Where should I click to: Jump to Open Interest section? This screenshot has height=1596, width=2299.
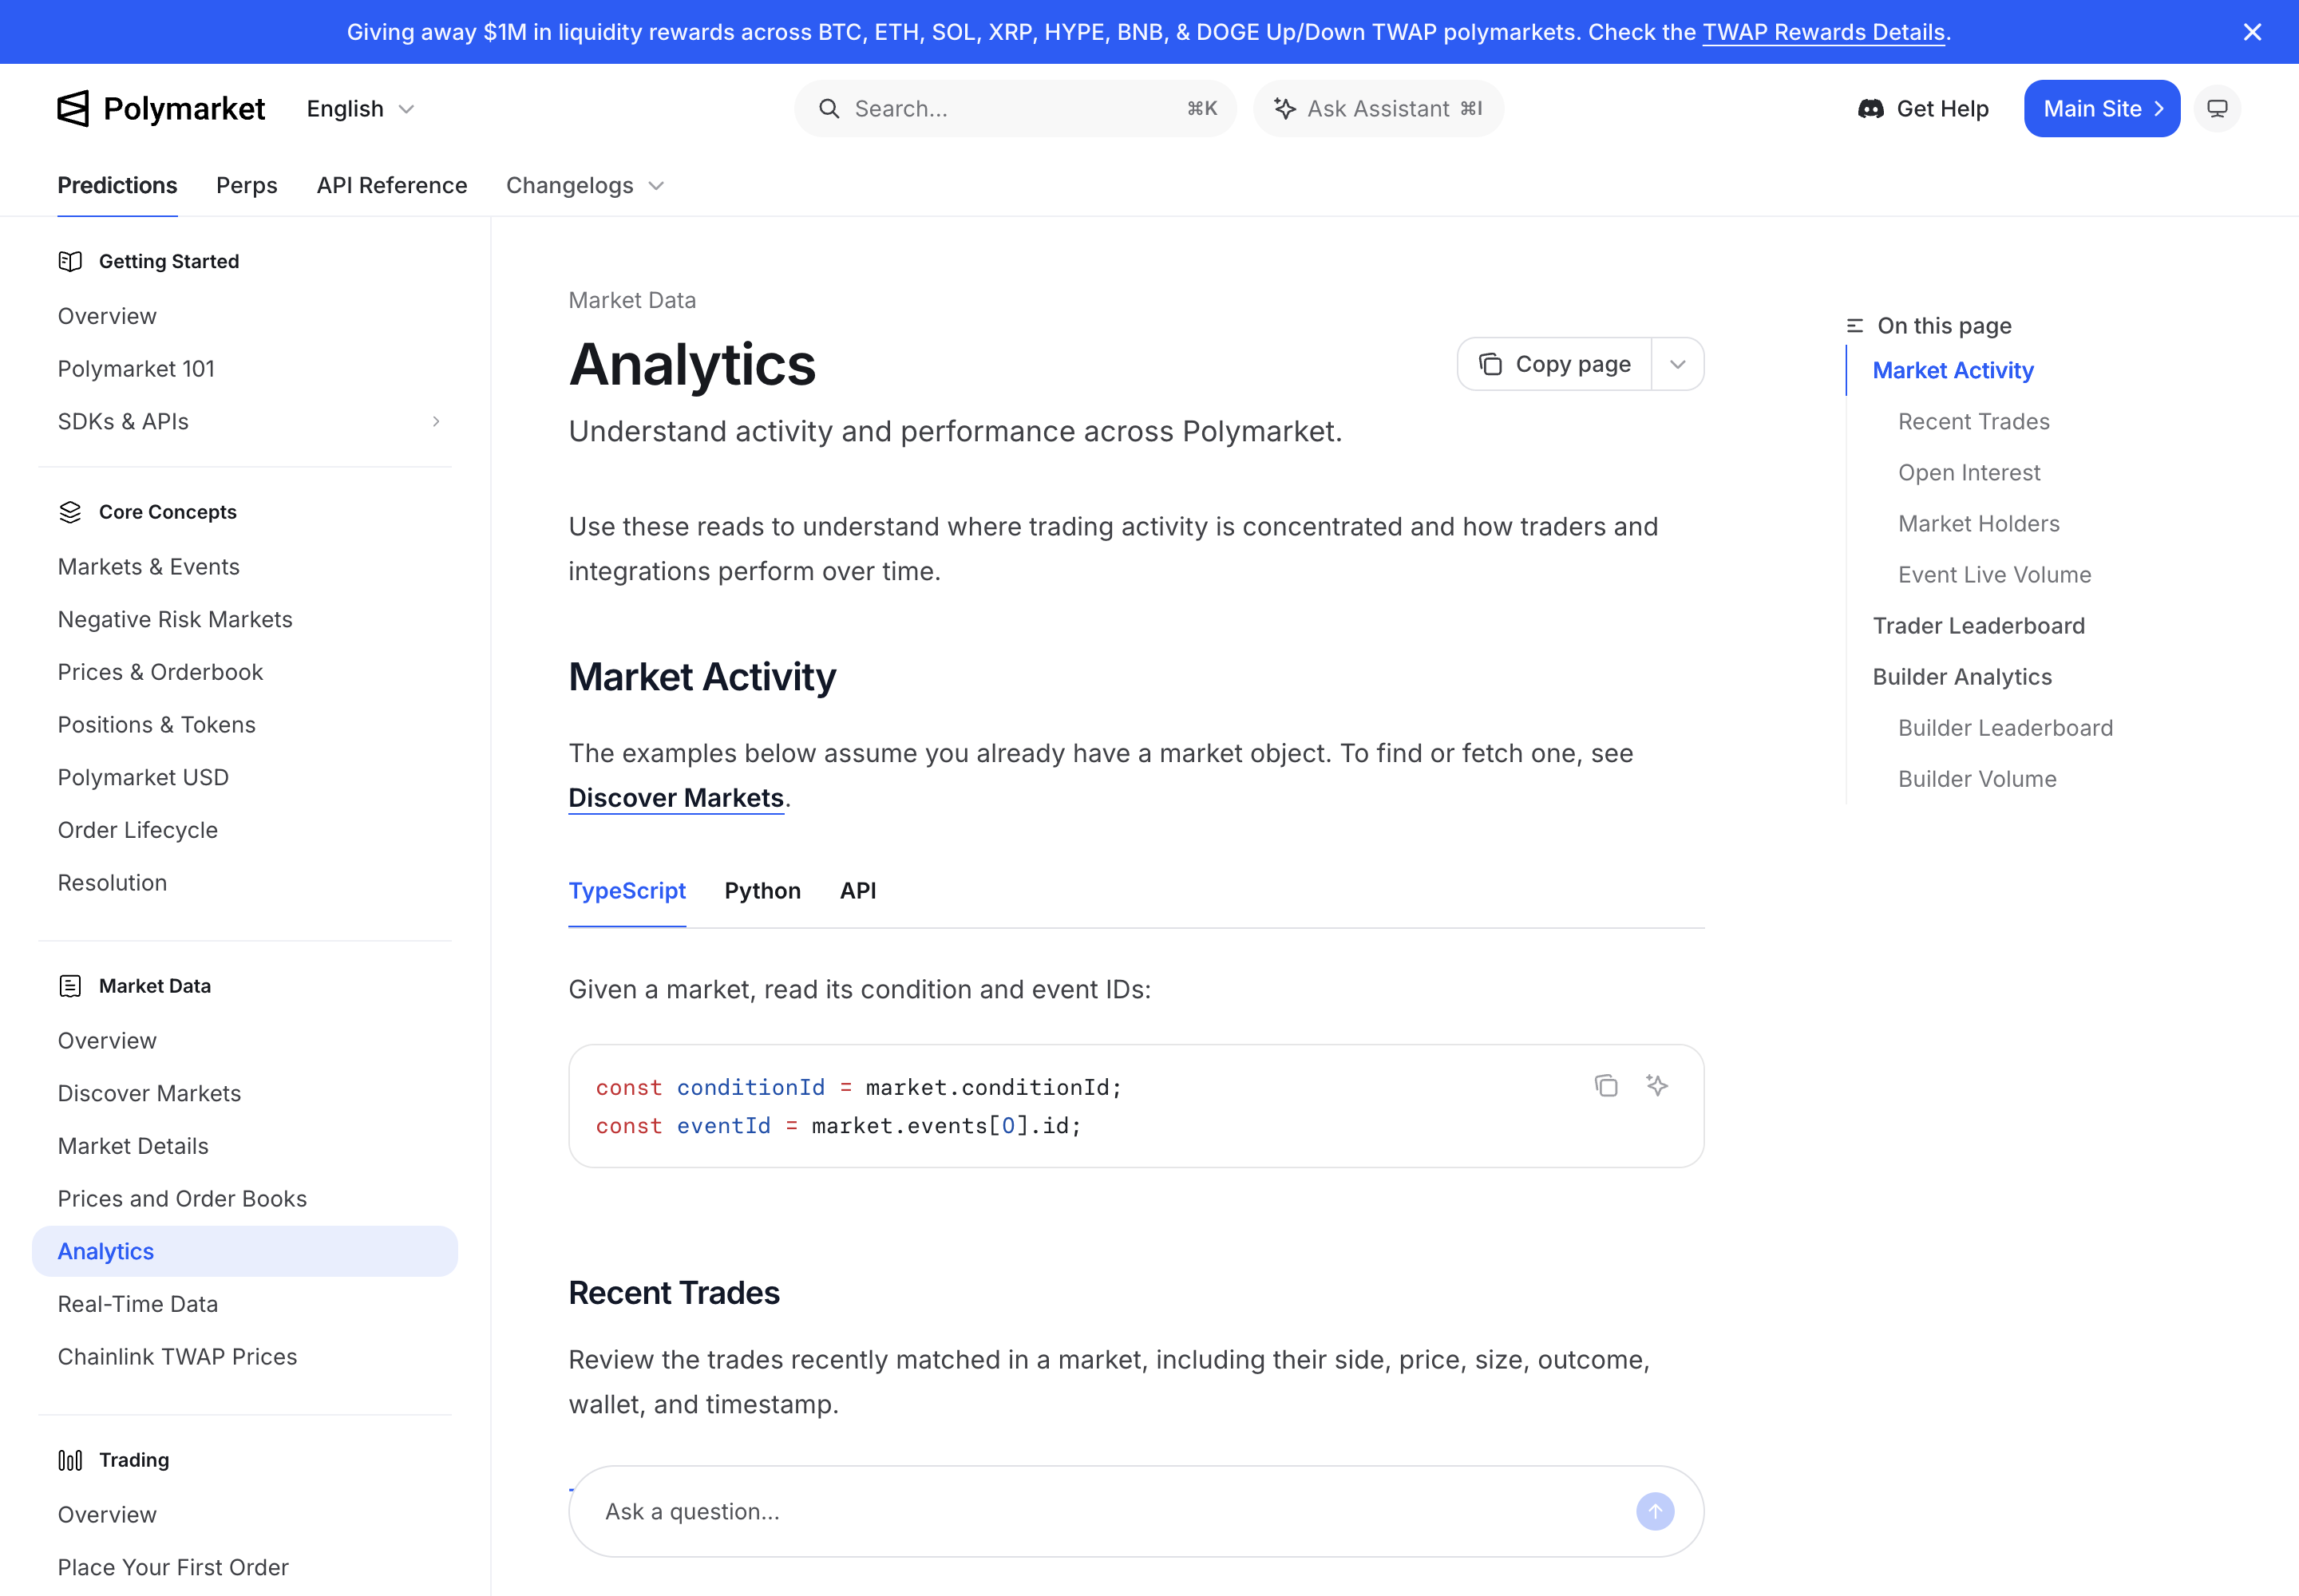coord(1969,473)
